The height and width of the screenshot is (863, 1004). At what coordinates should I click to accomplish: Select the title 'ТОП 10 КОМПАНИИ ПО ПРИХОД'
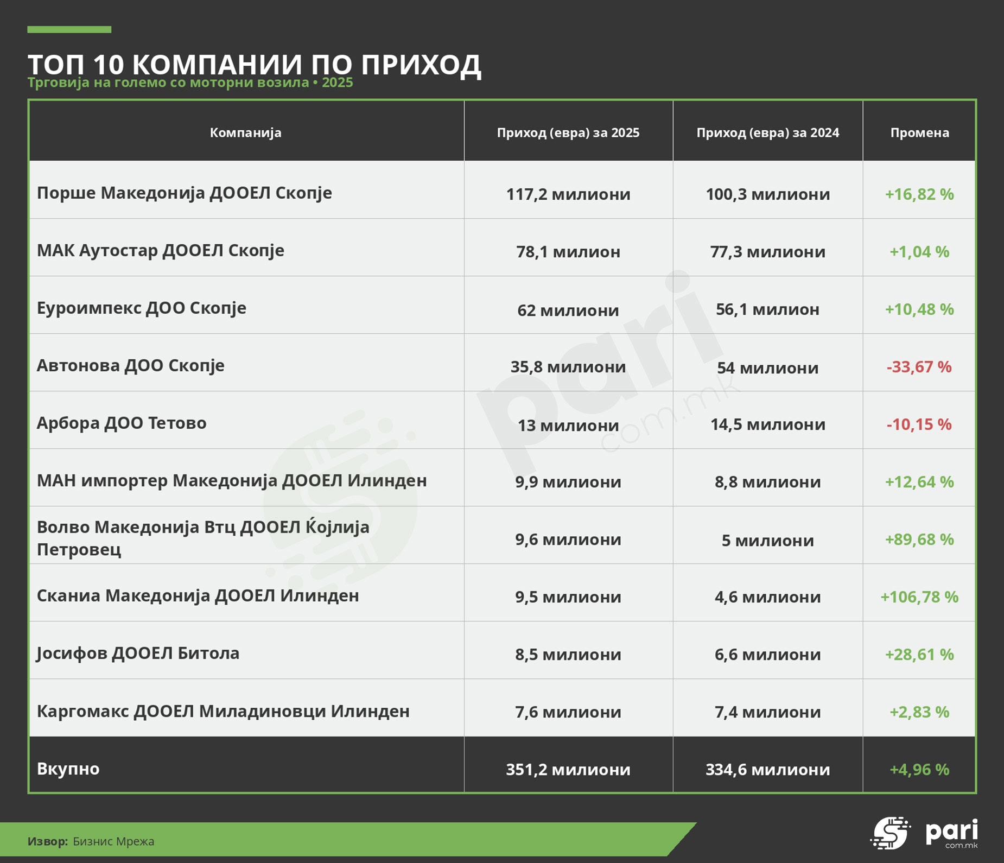click(254, 64)
